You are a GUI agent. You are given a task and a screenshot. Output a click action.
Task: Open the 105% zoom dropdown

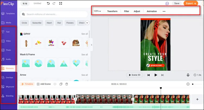pos(97,11)
